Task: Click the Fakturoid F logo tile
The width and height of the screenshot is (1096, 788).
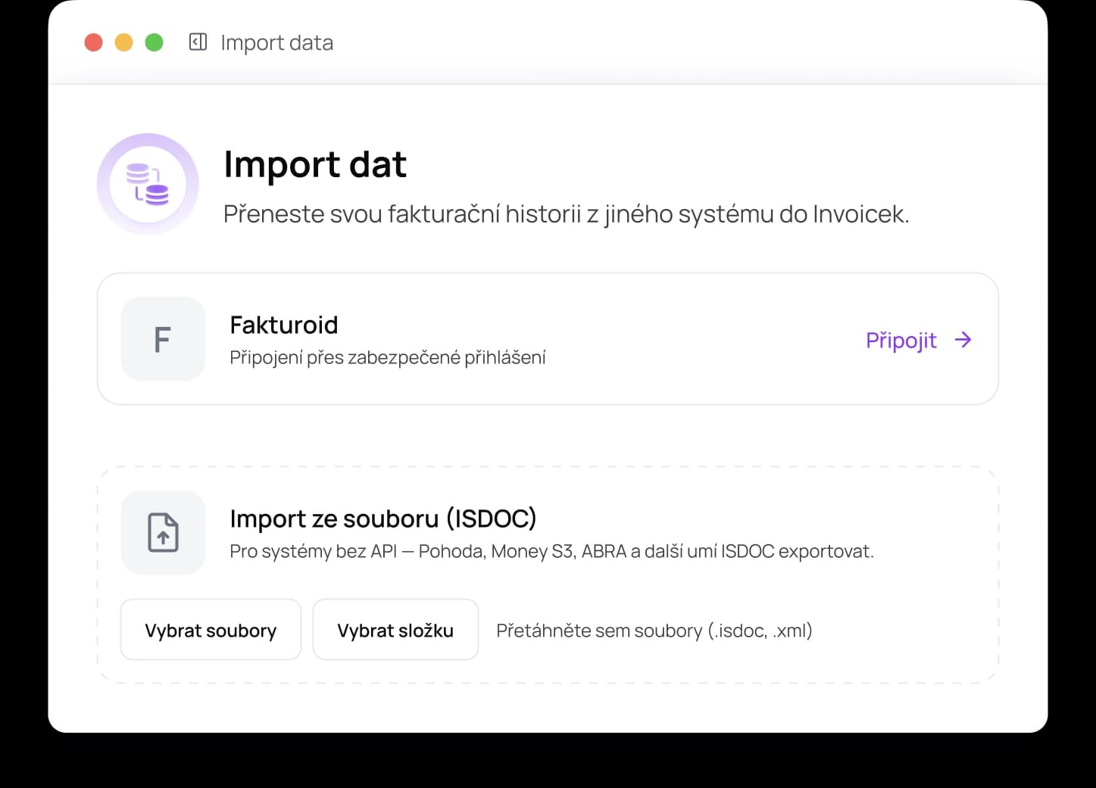Action: tap(163, 338)
